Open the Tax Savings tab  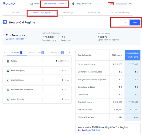click(68, 12)
